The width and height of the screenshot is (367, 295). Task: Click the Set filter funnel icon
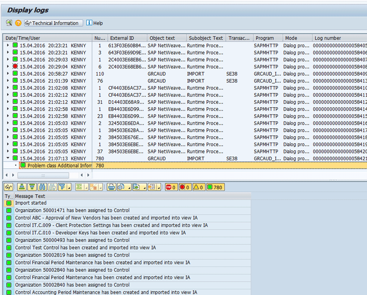coord(62,187)
